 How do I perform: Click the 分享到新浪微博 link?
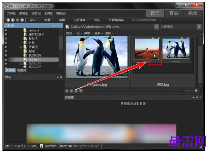click(x=146, y=20)
